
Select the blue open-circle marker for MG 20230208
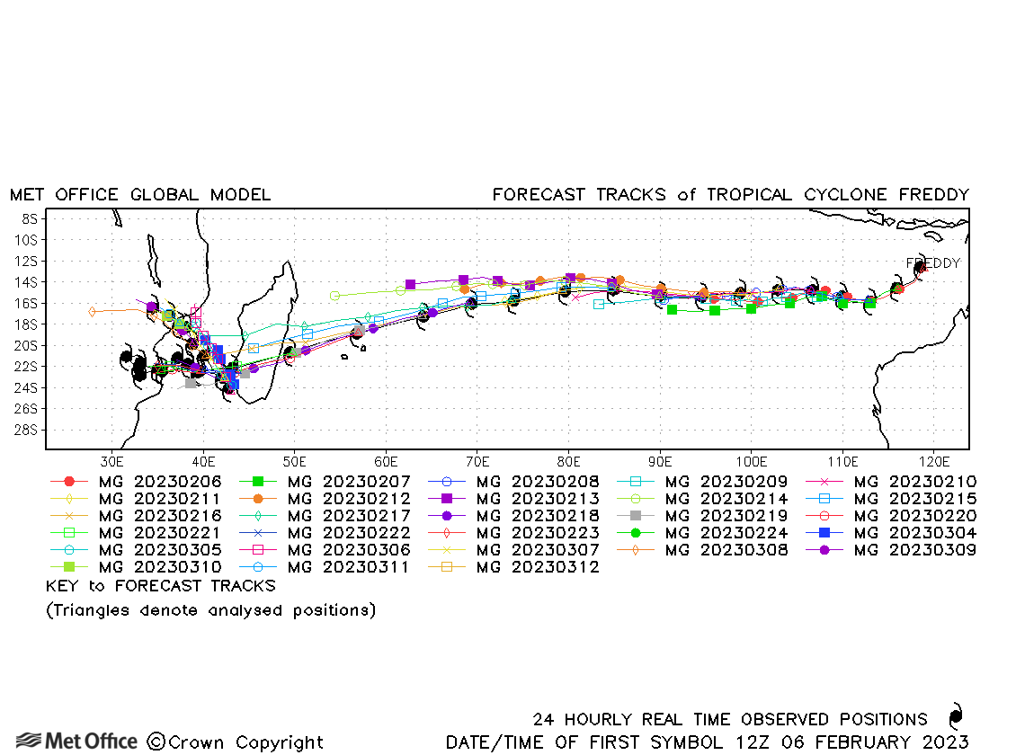447,482
